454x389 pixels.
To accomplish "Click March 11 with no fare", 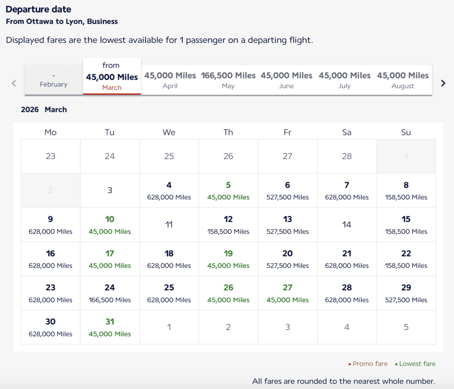I will click(169, 225).
